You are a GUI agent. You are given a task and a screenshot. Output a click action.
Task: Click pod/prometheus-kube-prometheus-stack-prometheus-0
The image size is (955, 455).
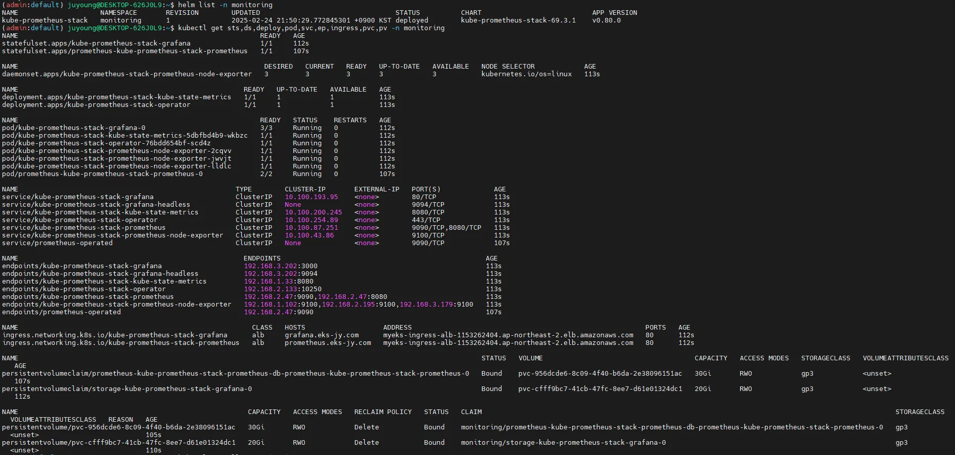pyautogui.click(x=102, y=174)
